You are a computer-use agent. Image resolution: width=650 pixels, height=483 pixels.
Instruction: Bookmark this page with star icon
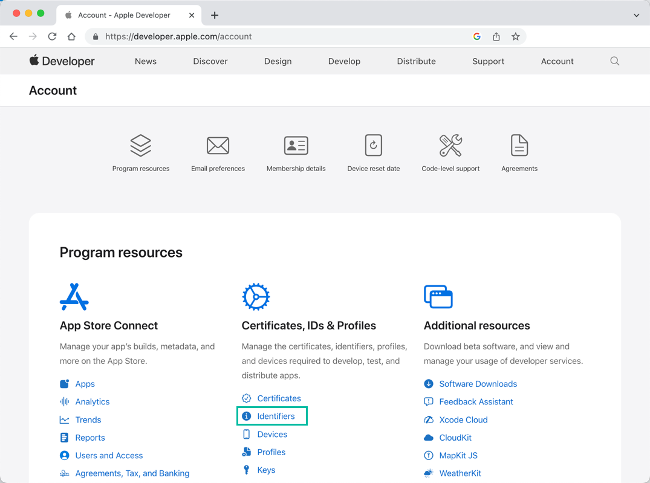(515, 36)
